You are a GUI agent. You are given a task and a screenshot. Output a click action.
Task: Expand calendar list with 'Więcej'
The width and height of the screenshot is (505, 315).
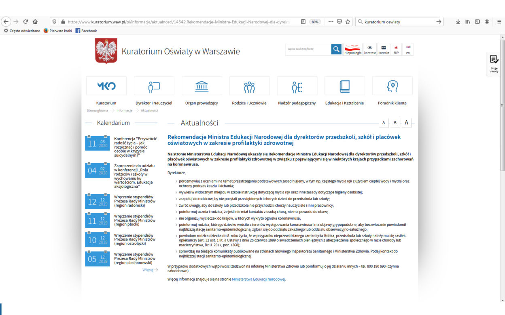150,270
